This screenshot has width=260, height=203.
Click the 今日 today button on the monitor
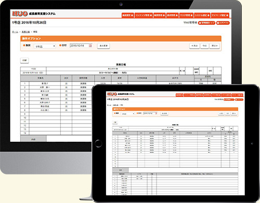(x=204, y=46)
